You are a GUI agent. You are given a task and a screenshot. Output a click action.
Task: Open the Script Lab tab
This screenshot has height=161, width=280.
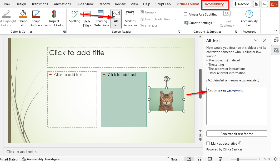(x=163, y=4)
